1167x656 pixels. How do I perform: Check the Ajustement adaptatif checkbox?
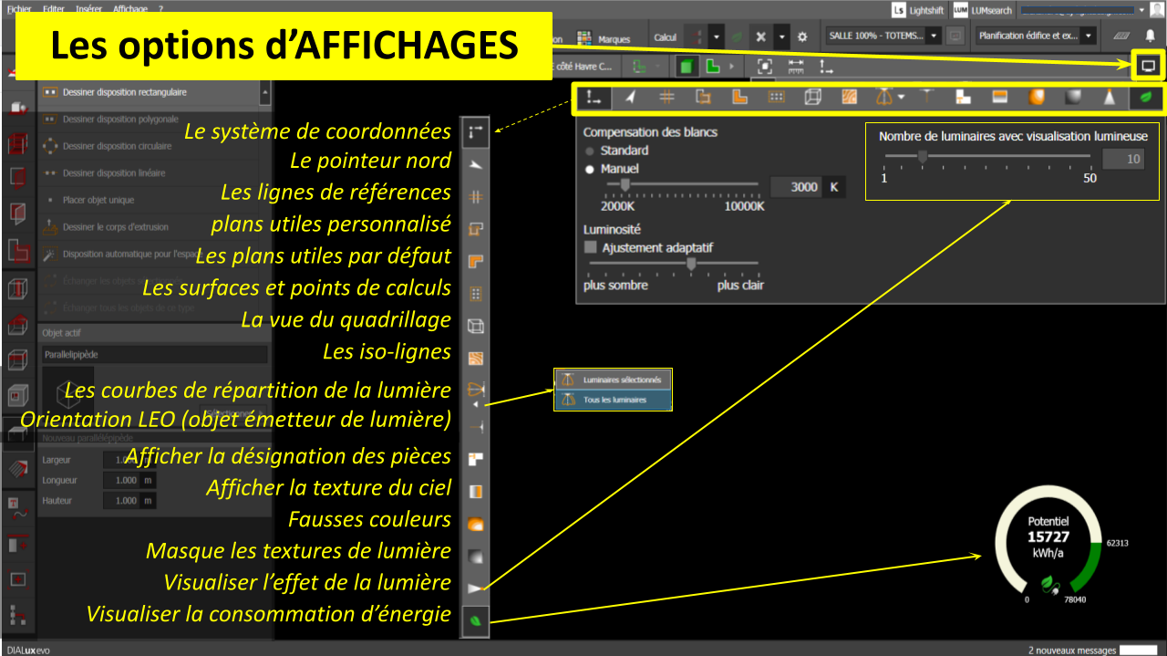[x=591, y=247]
